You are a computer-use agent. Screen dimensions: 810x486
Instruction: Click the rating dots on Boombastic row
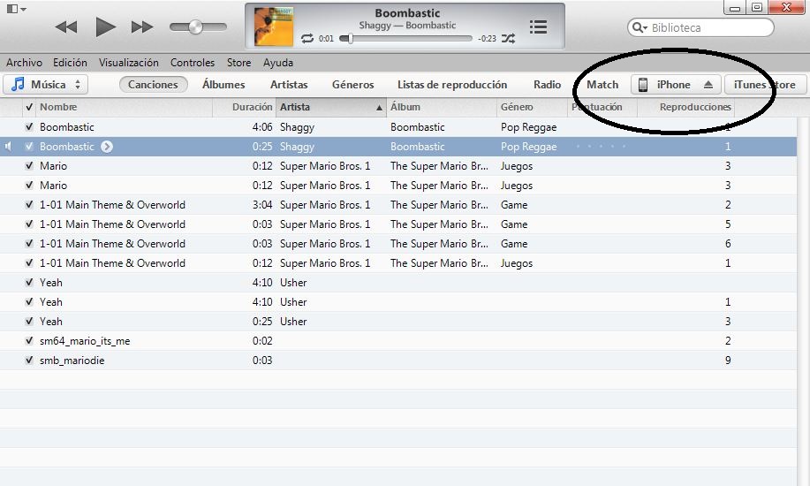[602, 147]
